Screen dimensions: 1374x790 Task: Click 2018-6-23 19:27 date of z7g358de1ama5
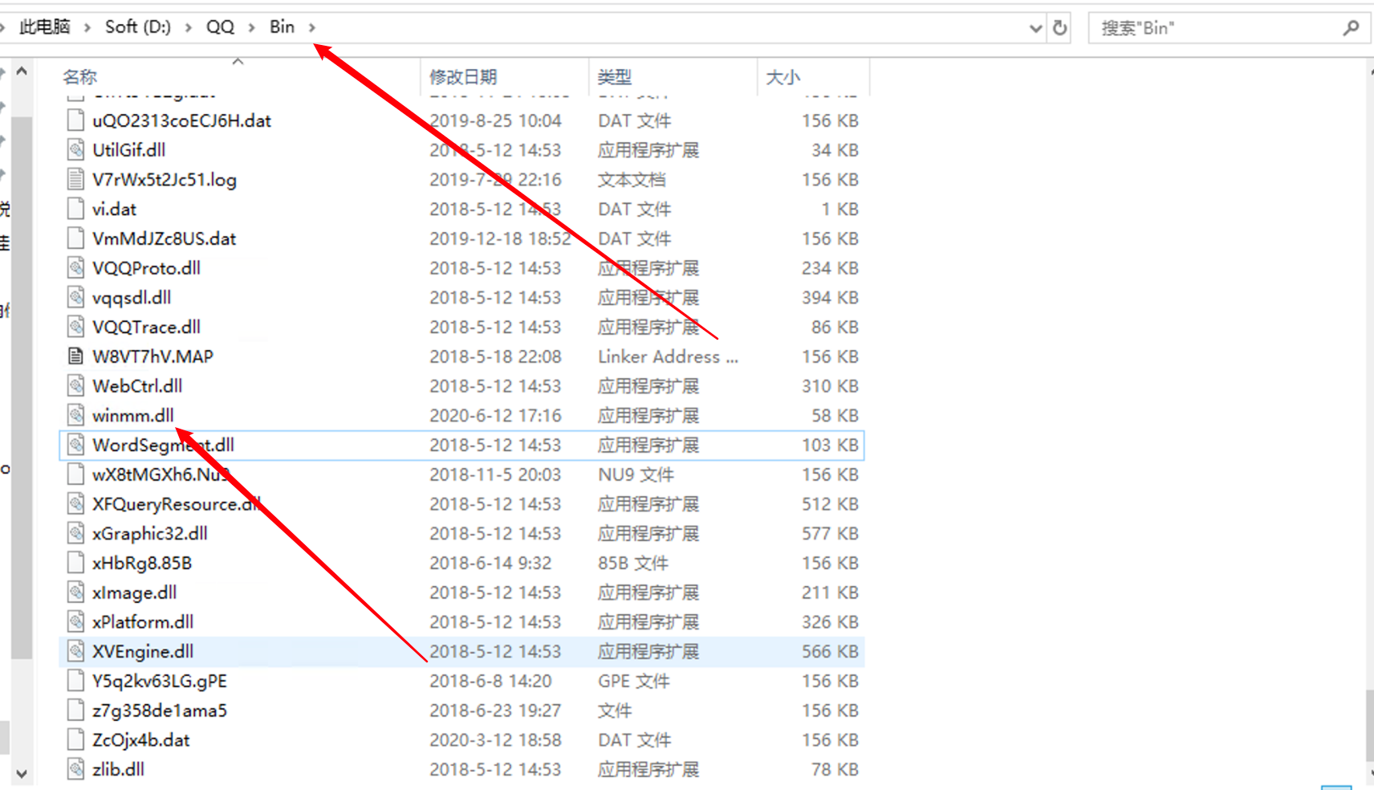coord(495,711)
